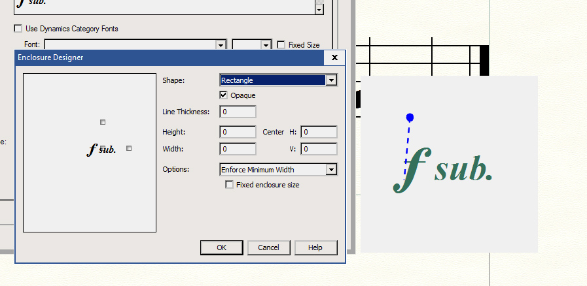This screenshot has height=286, width=587.
Task: Enable Use Dynamics Category Fonts checkbox
Action: [x=18, y=28]
